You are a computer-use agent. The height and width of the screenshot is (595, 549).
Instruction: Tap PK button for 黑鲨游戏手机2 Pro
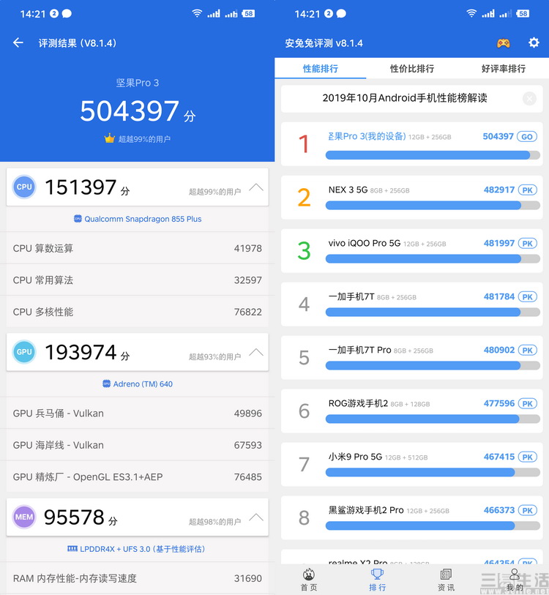tap(527, 510)
